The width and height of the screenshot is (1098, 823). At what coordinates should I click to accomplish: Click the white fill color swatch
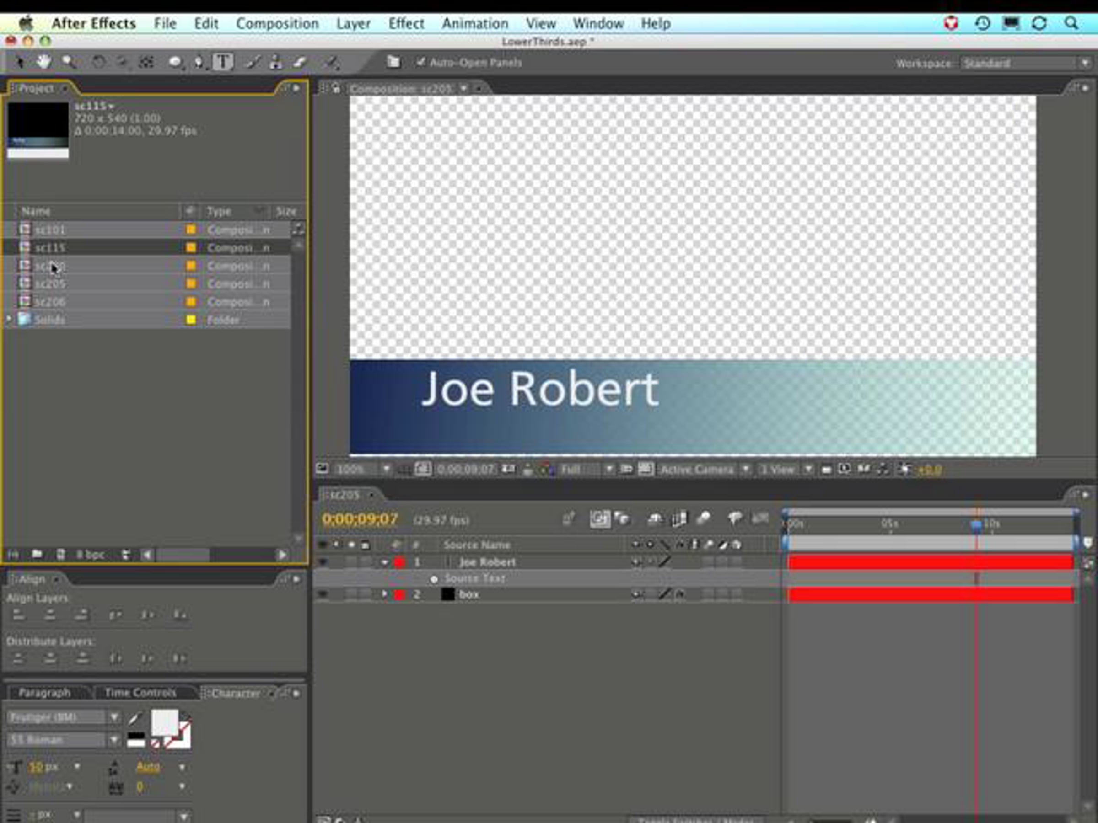tap(164, 722)
